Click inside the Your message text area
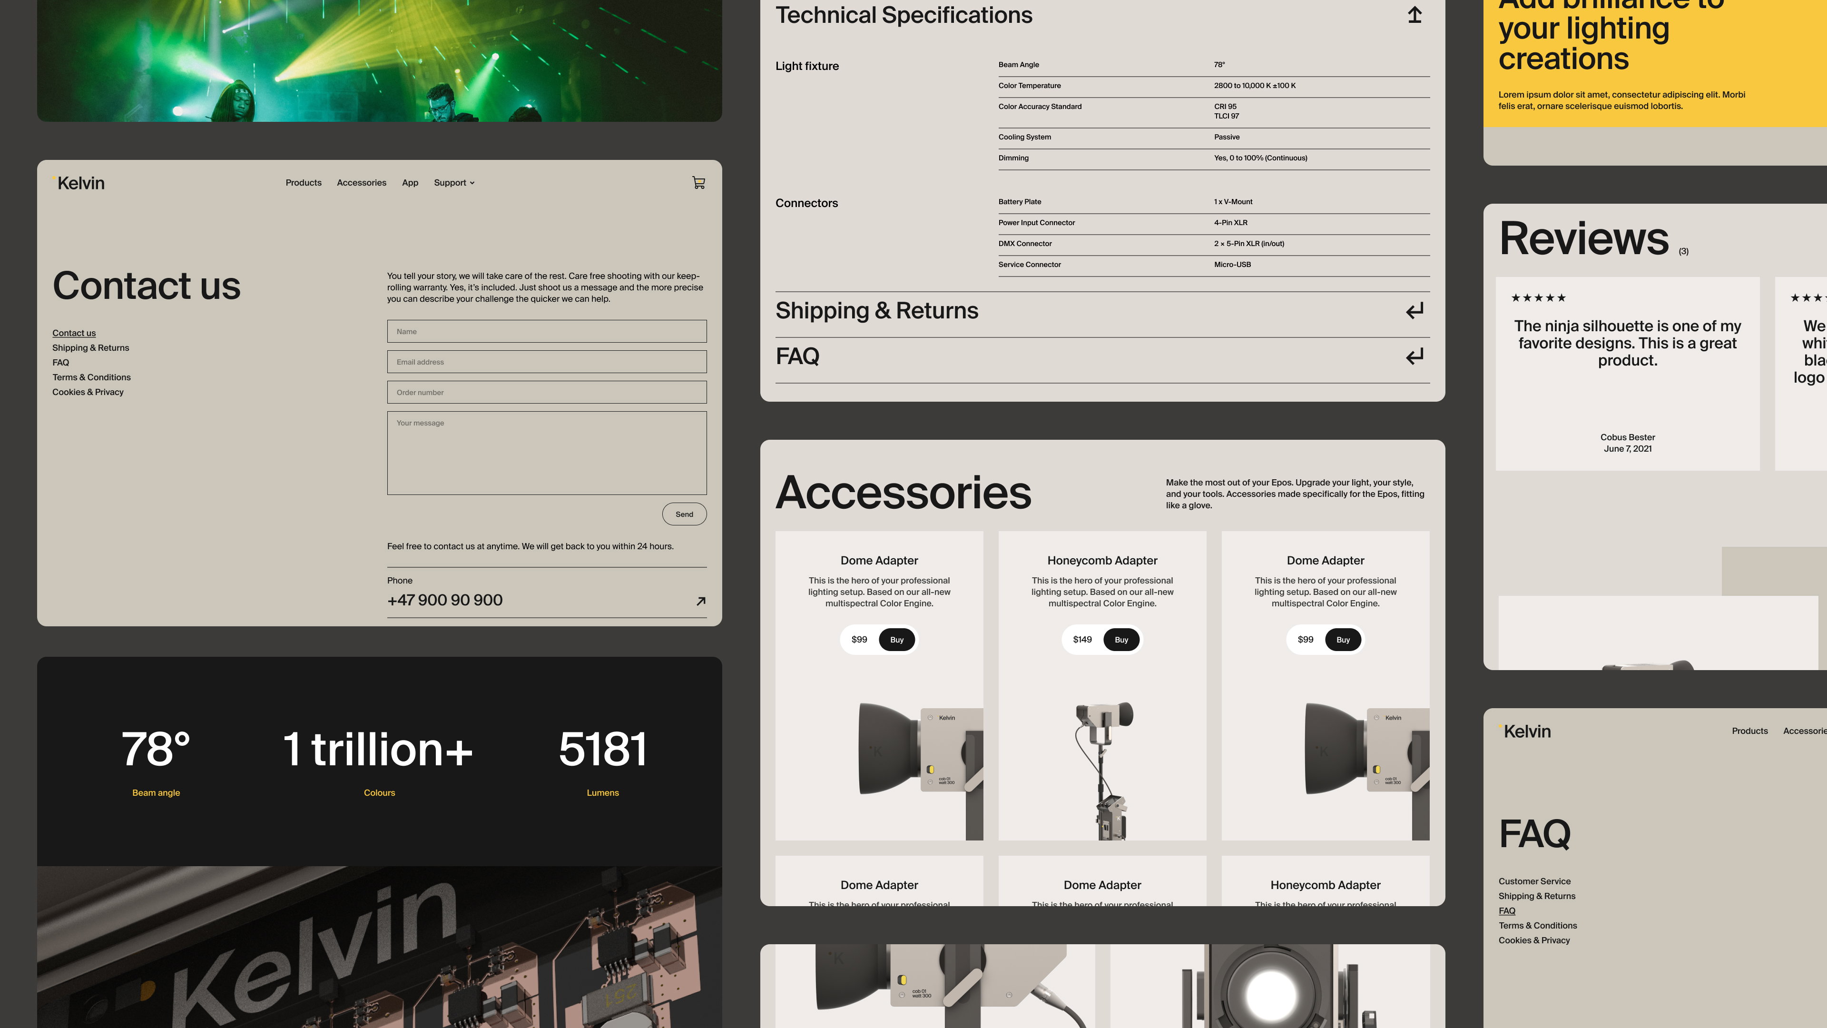1827x1028 pixels. [x=547, y=454]
